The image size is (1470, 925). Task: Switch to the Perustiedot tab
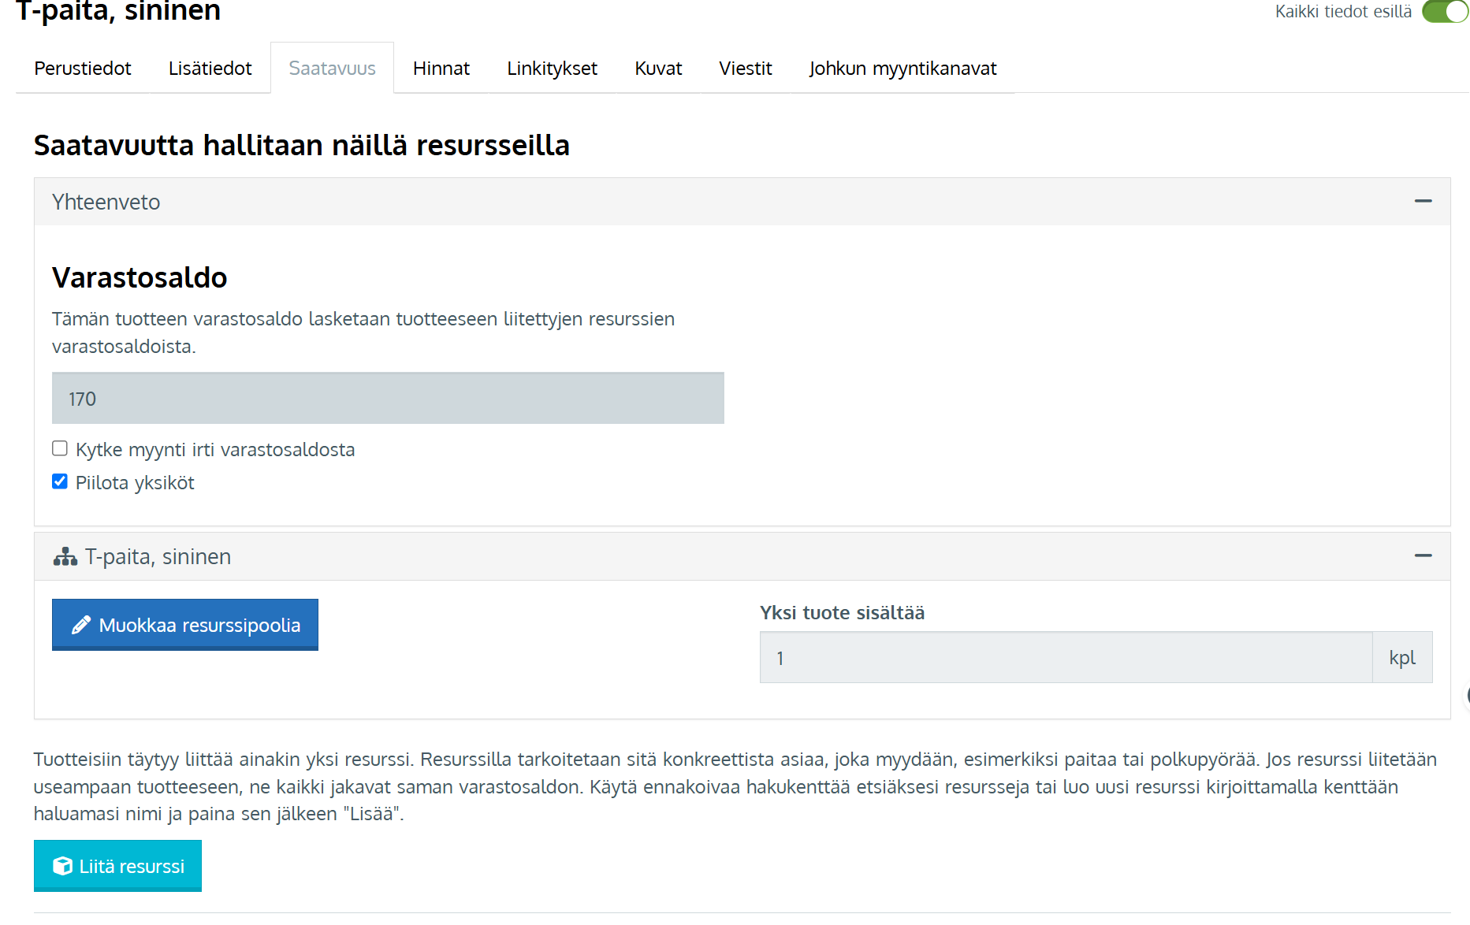(x=83, y=69)
